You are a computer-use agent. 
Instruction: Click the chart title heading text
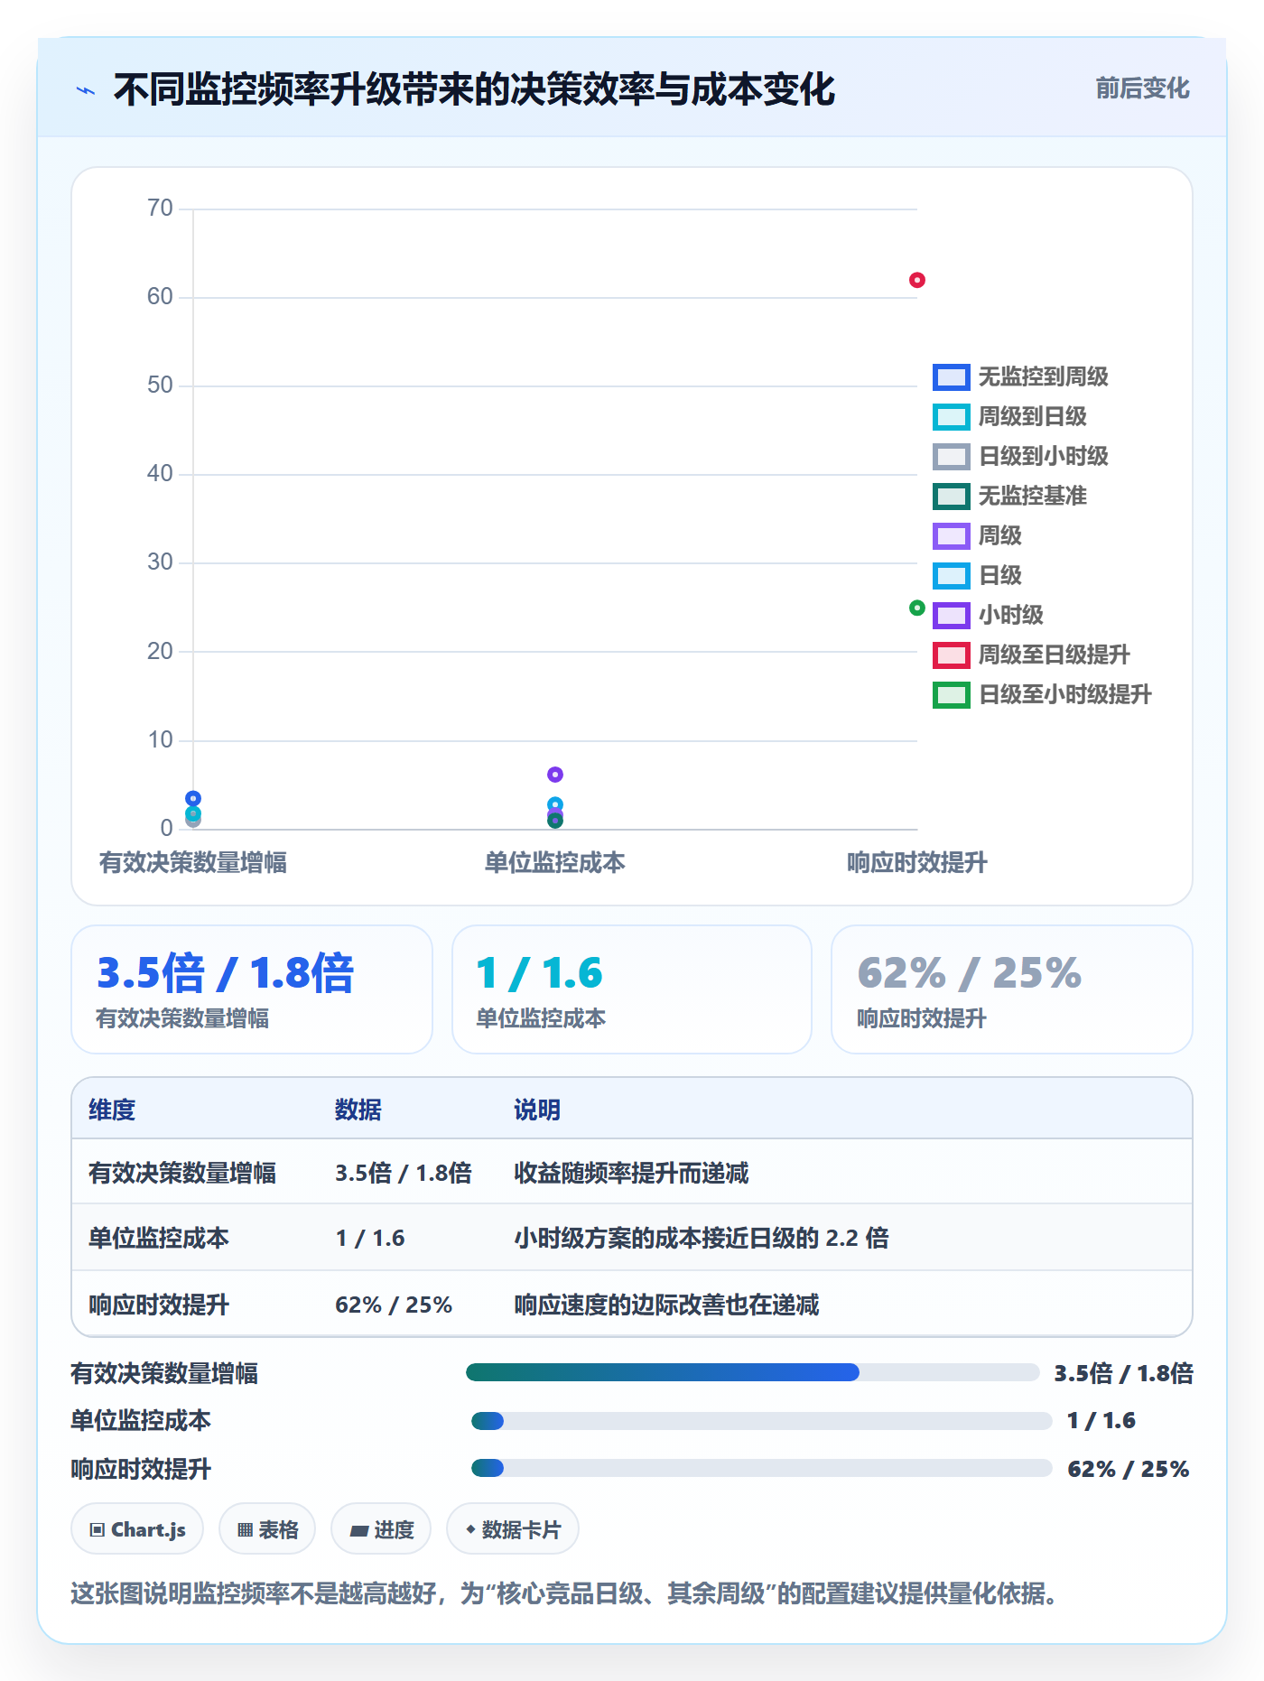pos(474,89)
